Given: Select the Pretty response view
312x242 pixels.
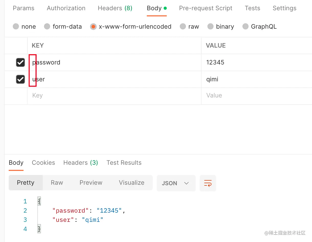Looking at the screenshot, I should pyautogui.click(x=26, y=183).
